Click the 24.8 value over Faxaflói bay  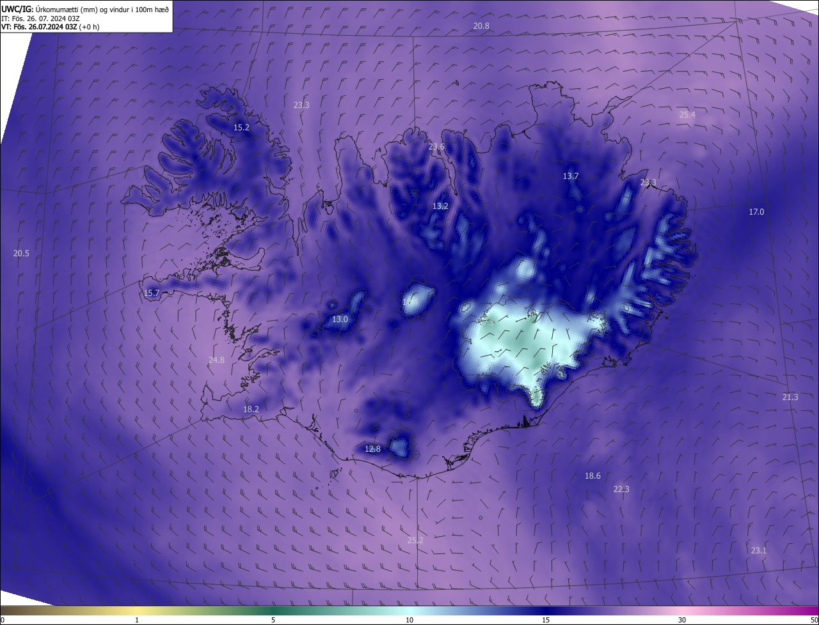pos(216,360)
